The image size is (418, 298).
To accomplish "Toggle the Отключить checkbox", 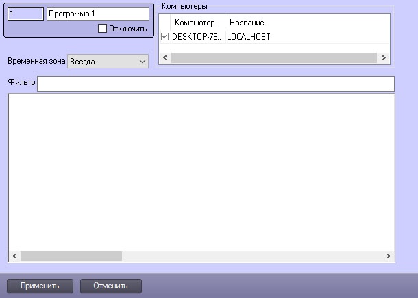I will coord(103,29).
